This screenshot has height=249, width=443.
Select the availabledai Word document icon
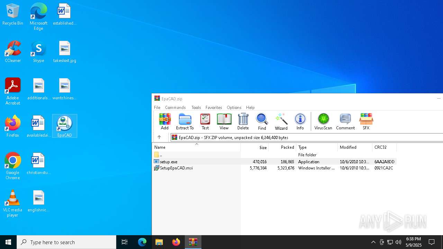(38, 127)
